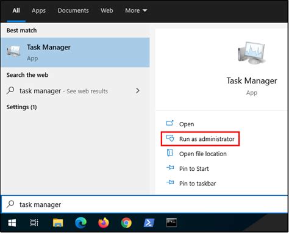Choose Pin to taskbar
Image resolution: width=289 pixels, height=233 pixels.
tap(198, 184)
